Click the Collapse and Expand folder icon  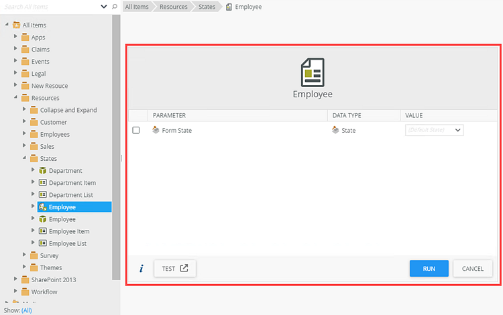(34, 110)
